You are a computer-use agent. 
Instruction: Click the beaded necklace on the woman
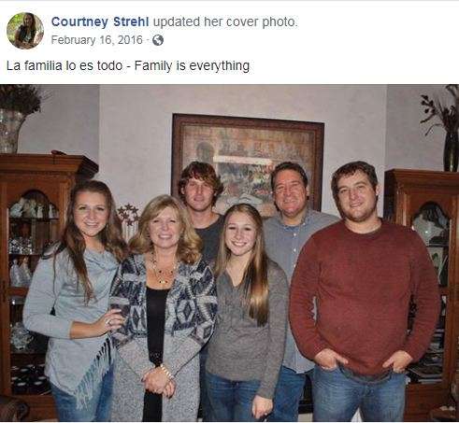(x=162, y=269)
